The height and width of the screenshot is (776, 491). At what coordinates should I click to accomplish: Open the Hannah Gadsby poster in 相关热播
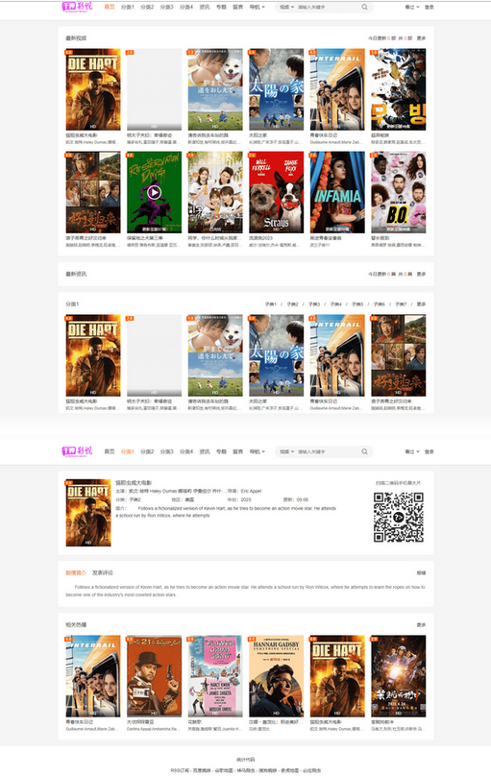(276, 676)
